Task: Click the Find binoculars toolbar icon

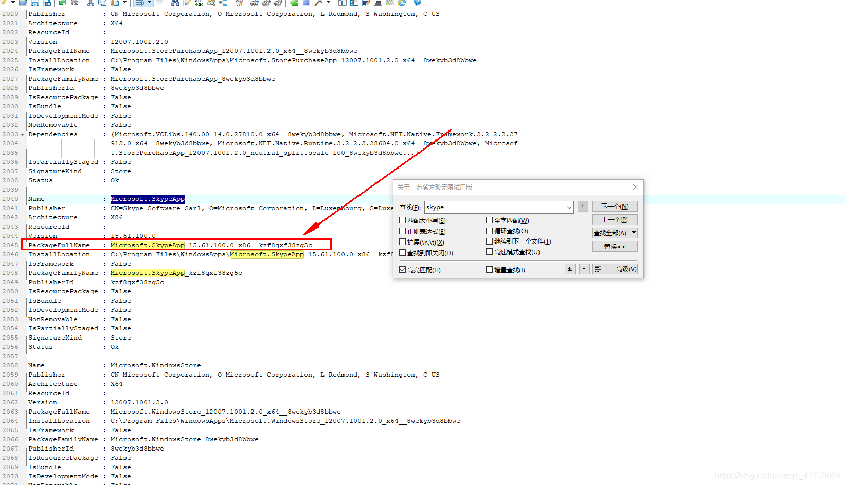Action: (175, 3)
